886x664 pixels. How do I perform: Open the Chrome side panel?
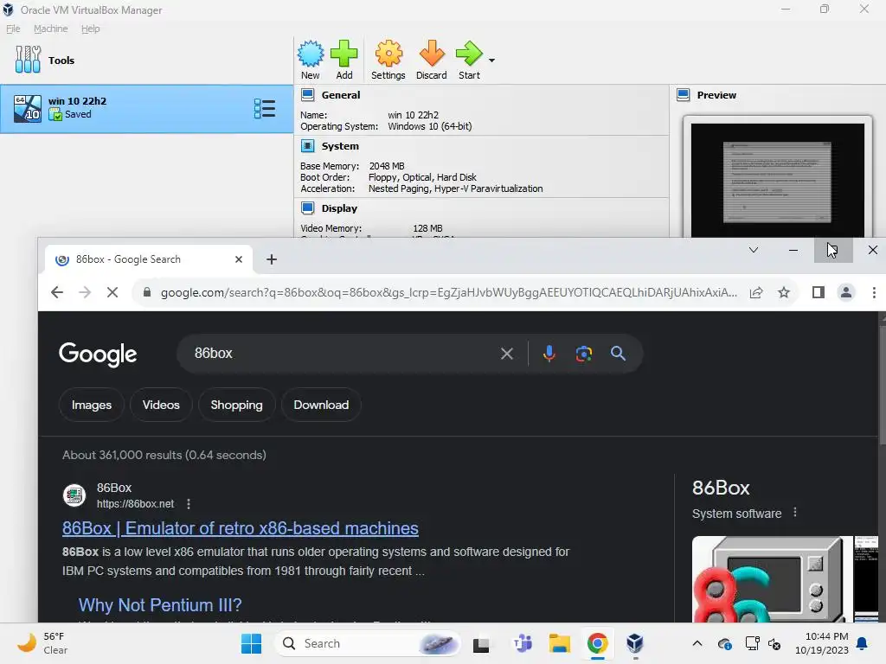[x=819, y=292]
